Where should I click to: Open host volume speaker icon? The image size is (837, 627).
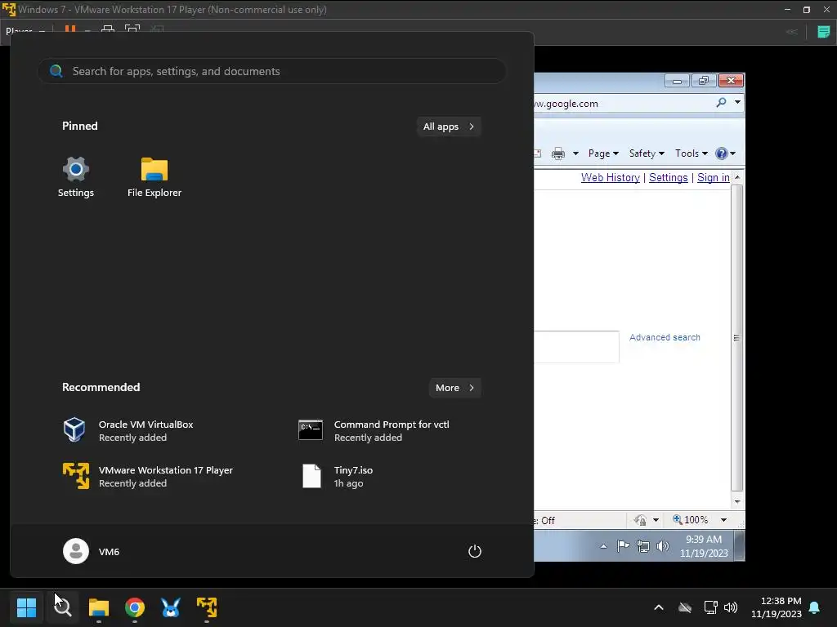(x=731, y=607)
